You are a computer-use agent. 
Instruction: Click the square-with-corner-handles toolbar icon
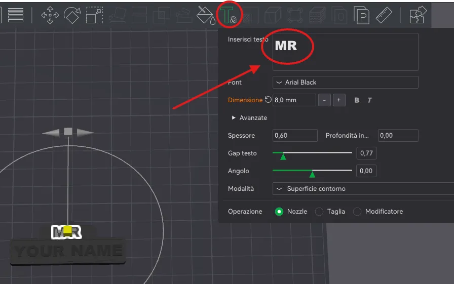[295, 15]
